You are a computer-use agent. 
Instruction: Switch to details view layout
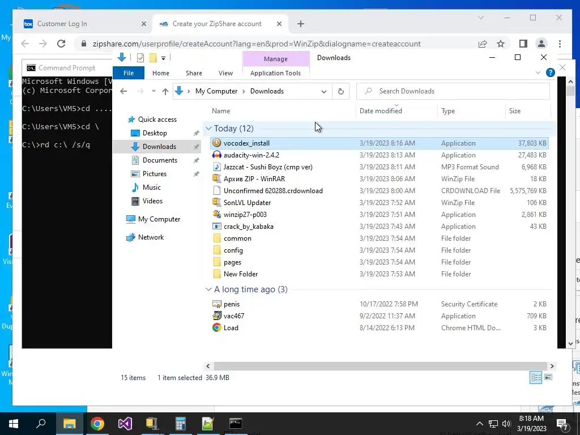click(x=536, y=377)
